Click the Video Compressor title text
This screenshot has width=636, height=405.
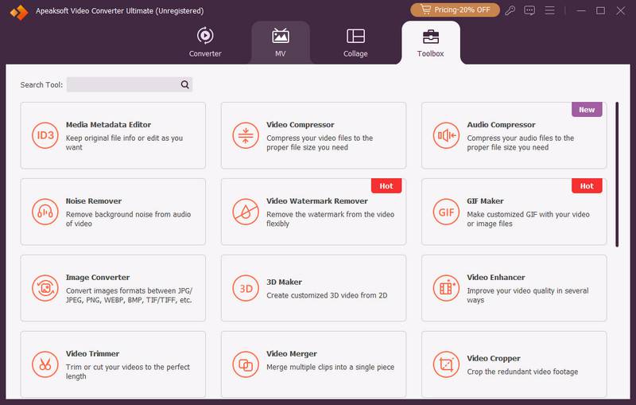click(x=301, y=125)
